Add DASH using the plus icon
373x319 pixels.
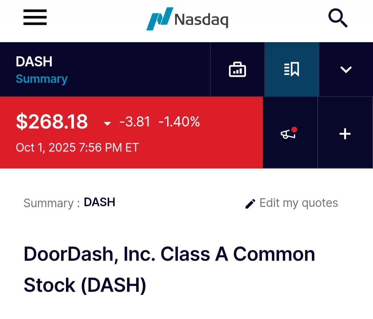pyautogui.click(x=345, y=134)
